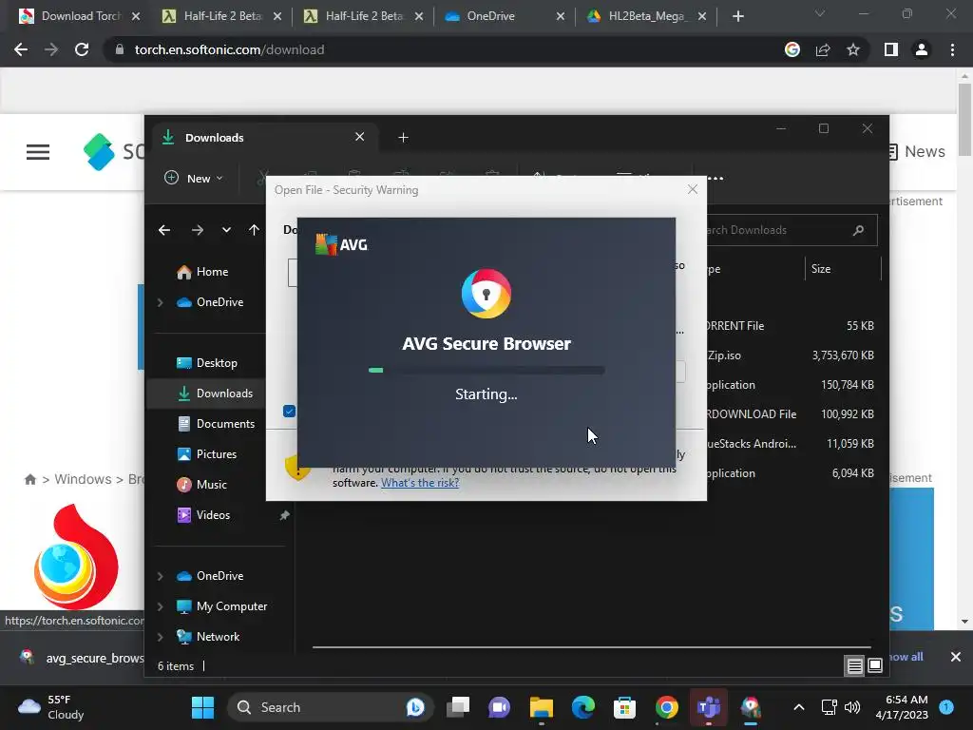Go forward in File Explorer
The image size is (973, 730).
pyautogui.click(x=198, y=230)
